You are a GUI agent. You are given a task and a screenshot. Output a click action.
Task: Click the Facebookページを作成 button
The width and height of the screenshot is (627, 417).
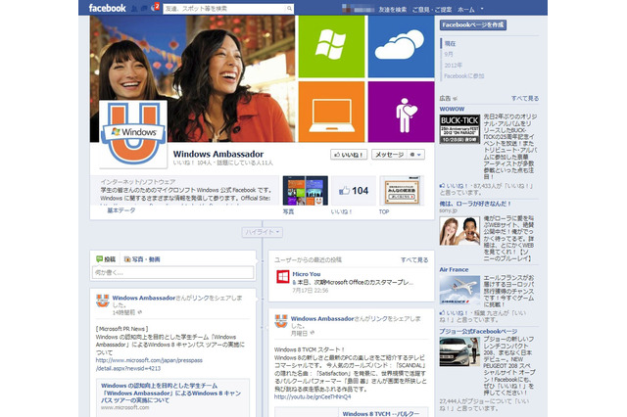click(473, 24)
